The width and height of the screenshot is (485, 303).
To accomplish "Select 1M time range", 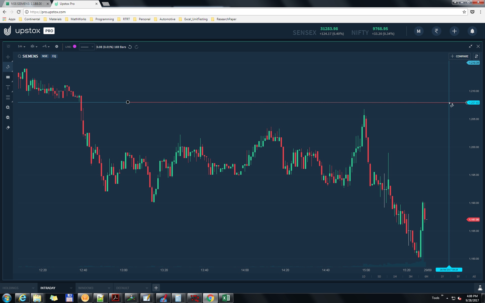I will pos(395,276).
